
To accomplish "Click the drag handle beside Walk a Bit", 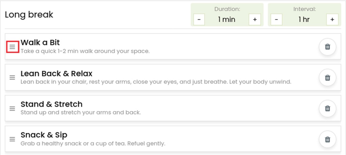I will pyautogui.click(x=13, y=47).
